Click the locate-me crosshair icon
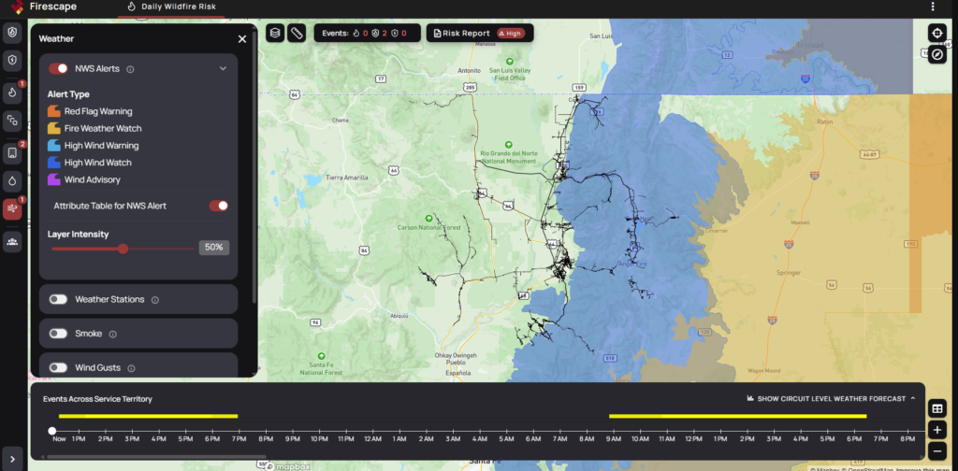958x471 pixels. (x=936, y=33)
